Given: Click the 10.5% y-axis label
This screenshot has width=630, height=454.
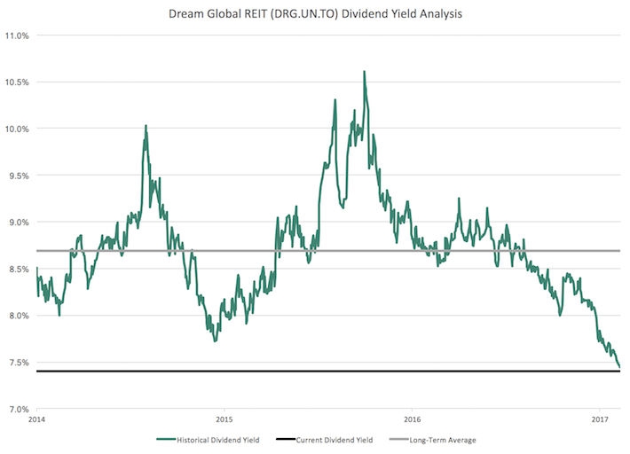Looking at the screenshot, I should tap(17, 82).
